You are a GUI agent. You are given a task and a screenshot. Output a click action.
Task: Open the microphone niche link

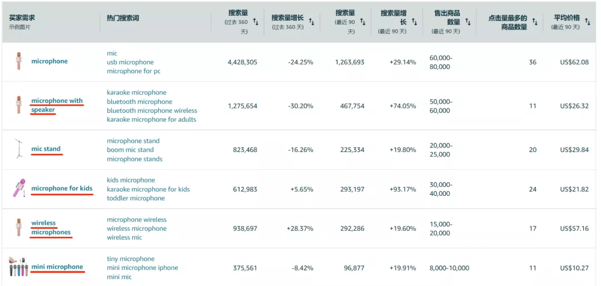(50, 61)
